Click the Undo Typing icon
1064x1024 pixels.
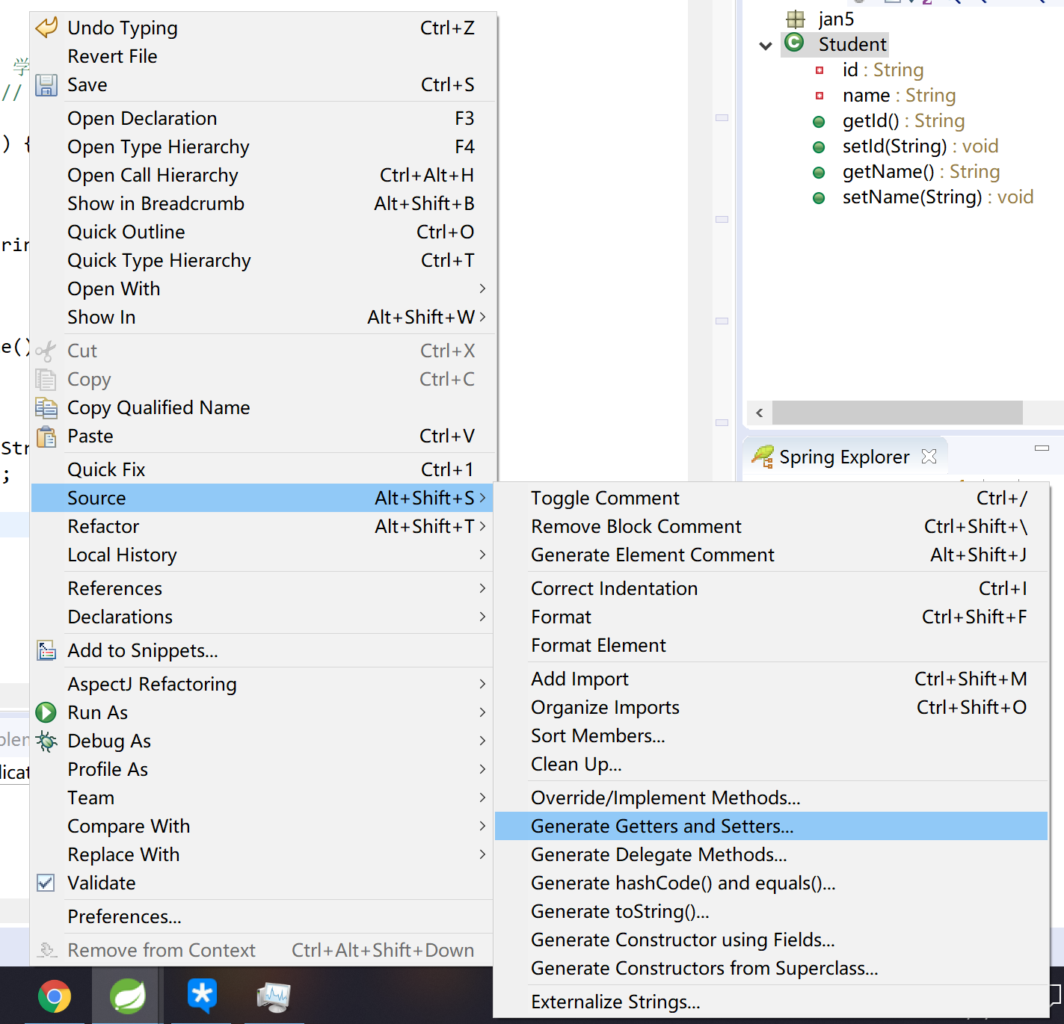(x=46, y=27)
